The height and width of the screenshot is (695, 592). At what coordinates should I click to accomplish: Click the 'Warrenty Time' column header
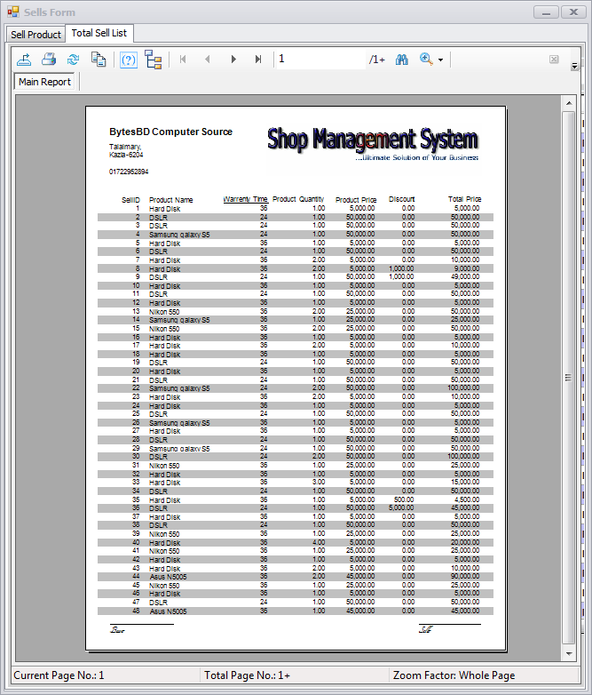[245, 199]
